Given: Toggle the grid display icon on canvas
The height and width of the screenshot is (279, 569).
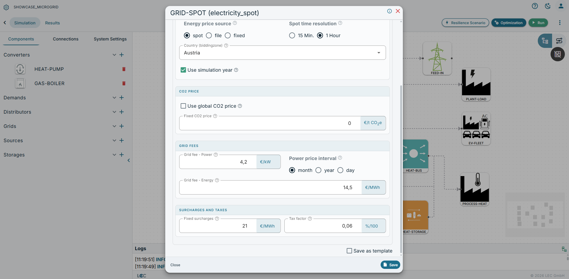Looking at the screenshot, I should tap(558, 54).
